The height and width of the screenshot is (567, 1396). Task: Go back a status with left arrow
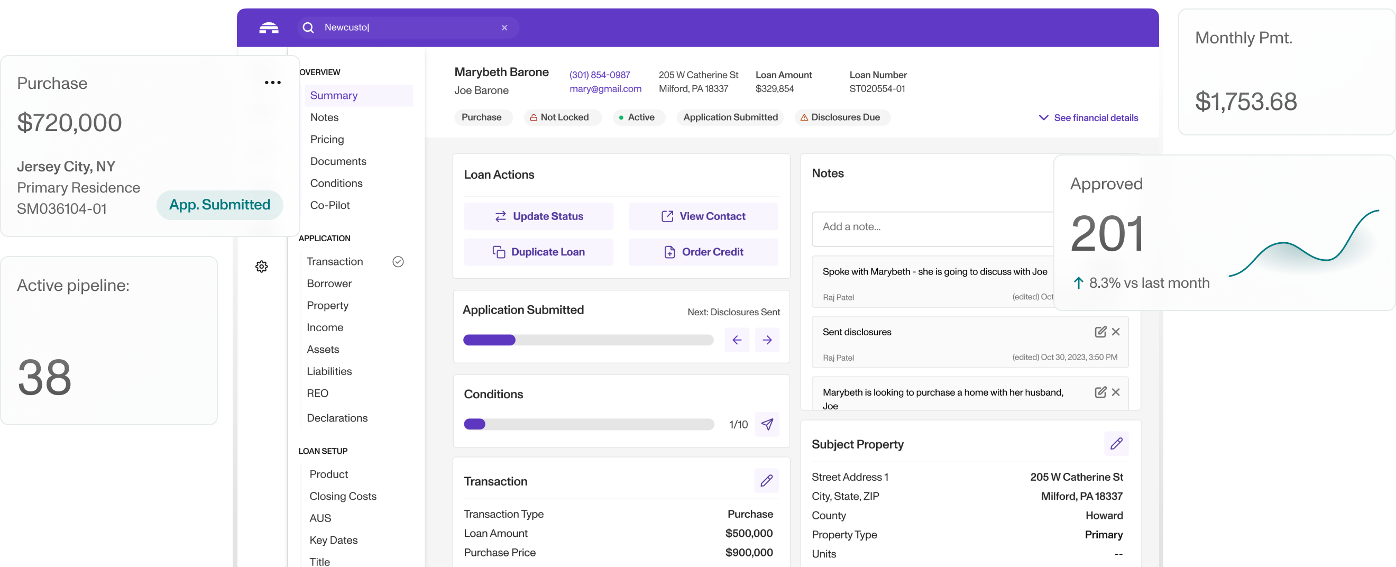(x=737, y=340)
